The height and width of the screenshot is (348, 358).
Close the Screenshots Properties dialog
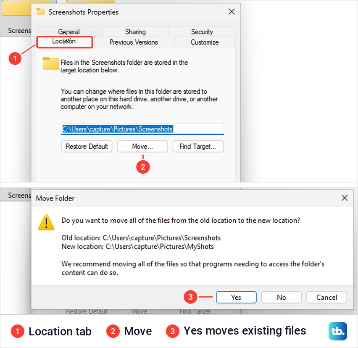[232, 12]
